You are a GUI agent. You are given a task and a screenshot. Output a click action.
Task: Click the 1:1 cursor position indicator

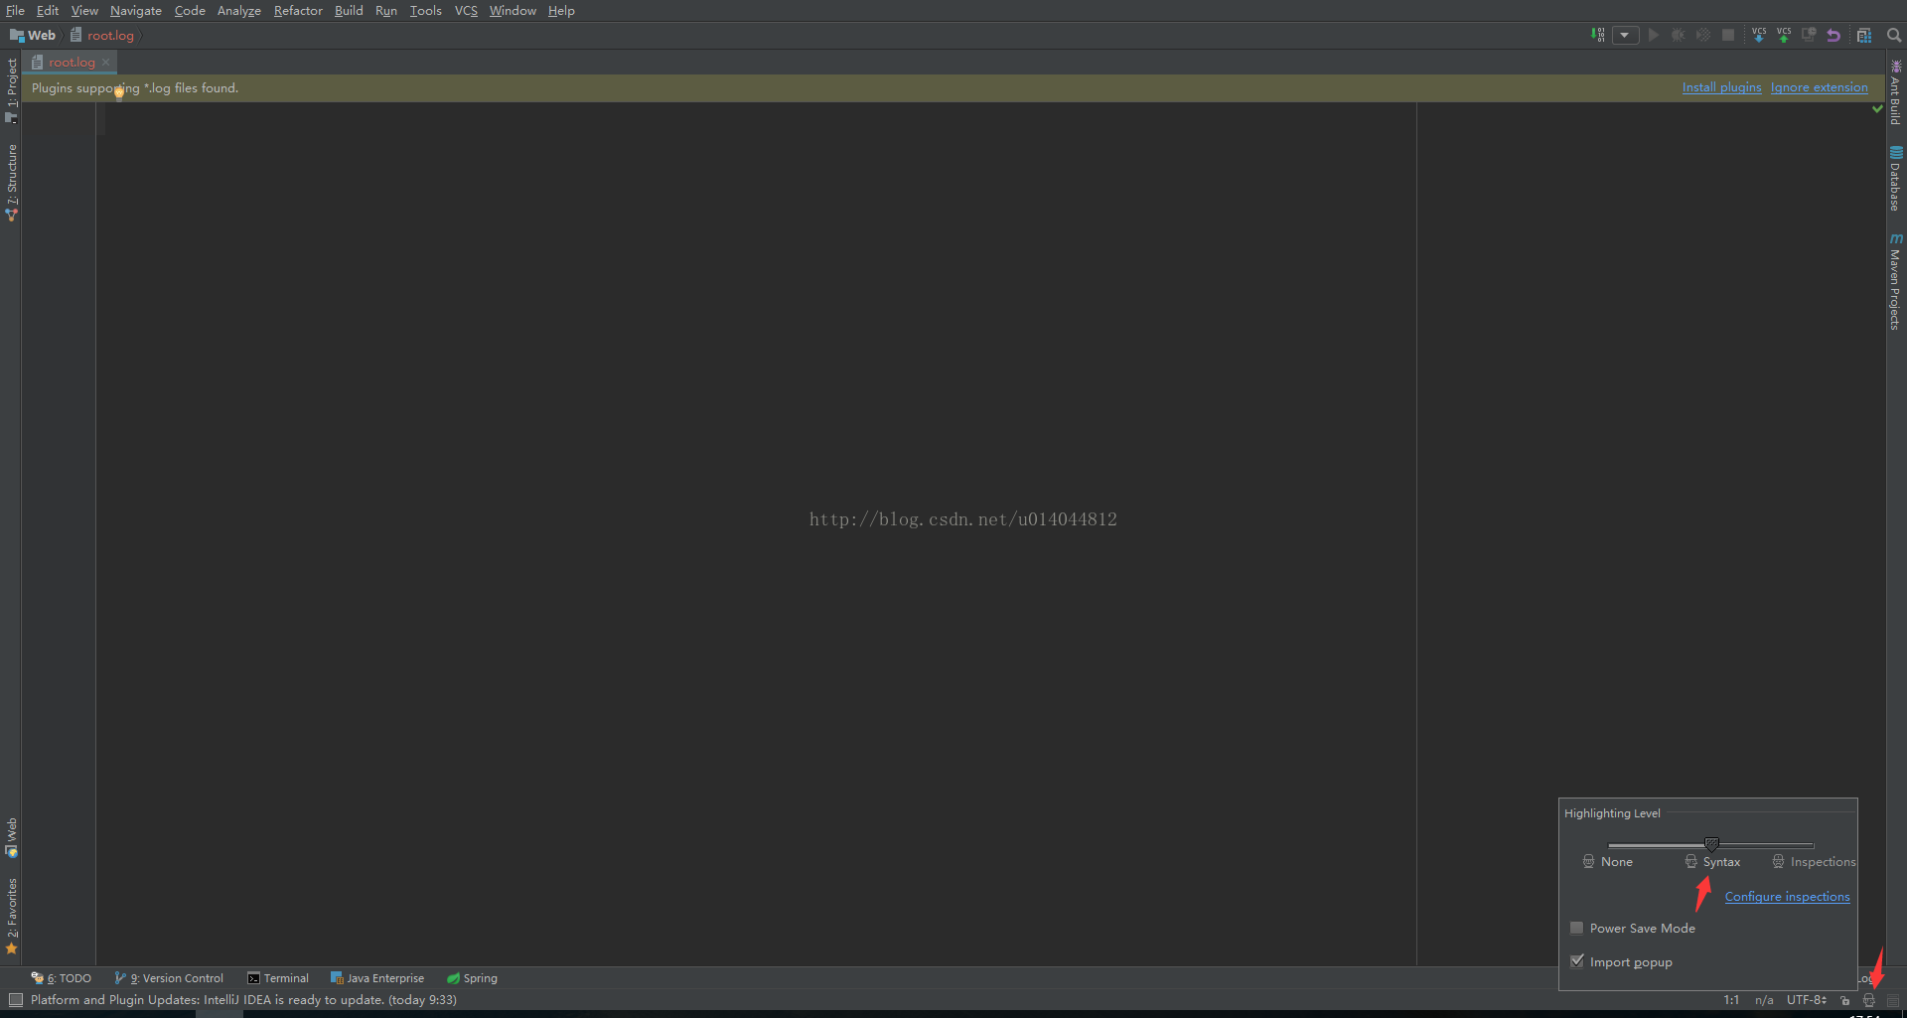pos(1731,1000)
